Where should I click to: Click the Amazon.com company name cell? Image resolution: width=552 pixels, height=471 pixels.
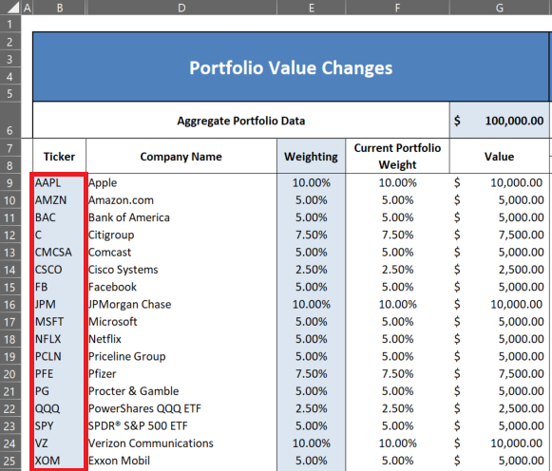click(181, 200)
